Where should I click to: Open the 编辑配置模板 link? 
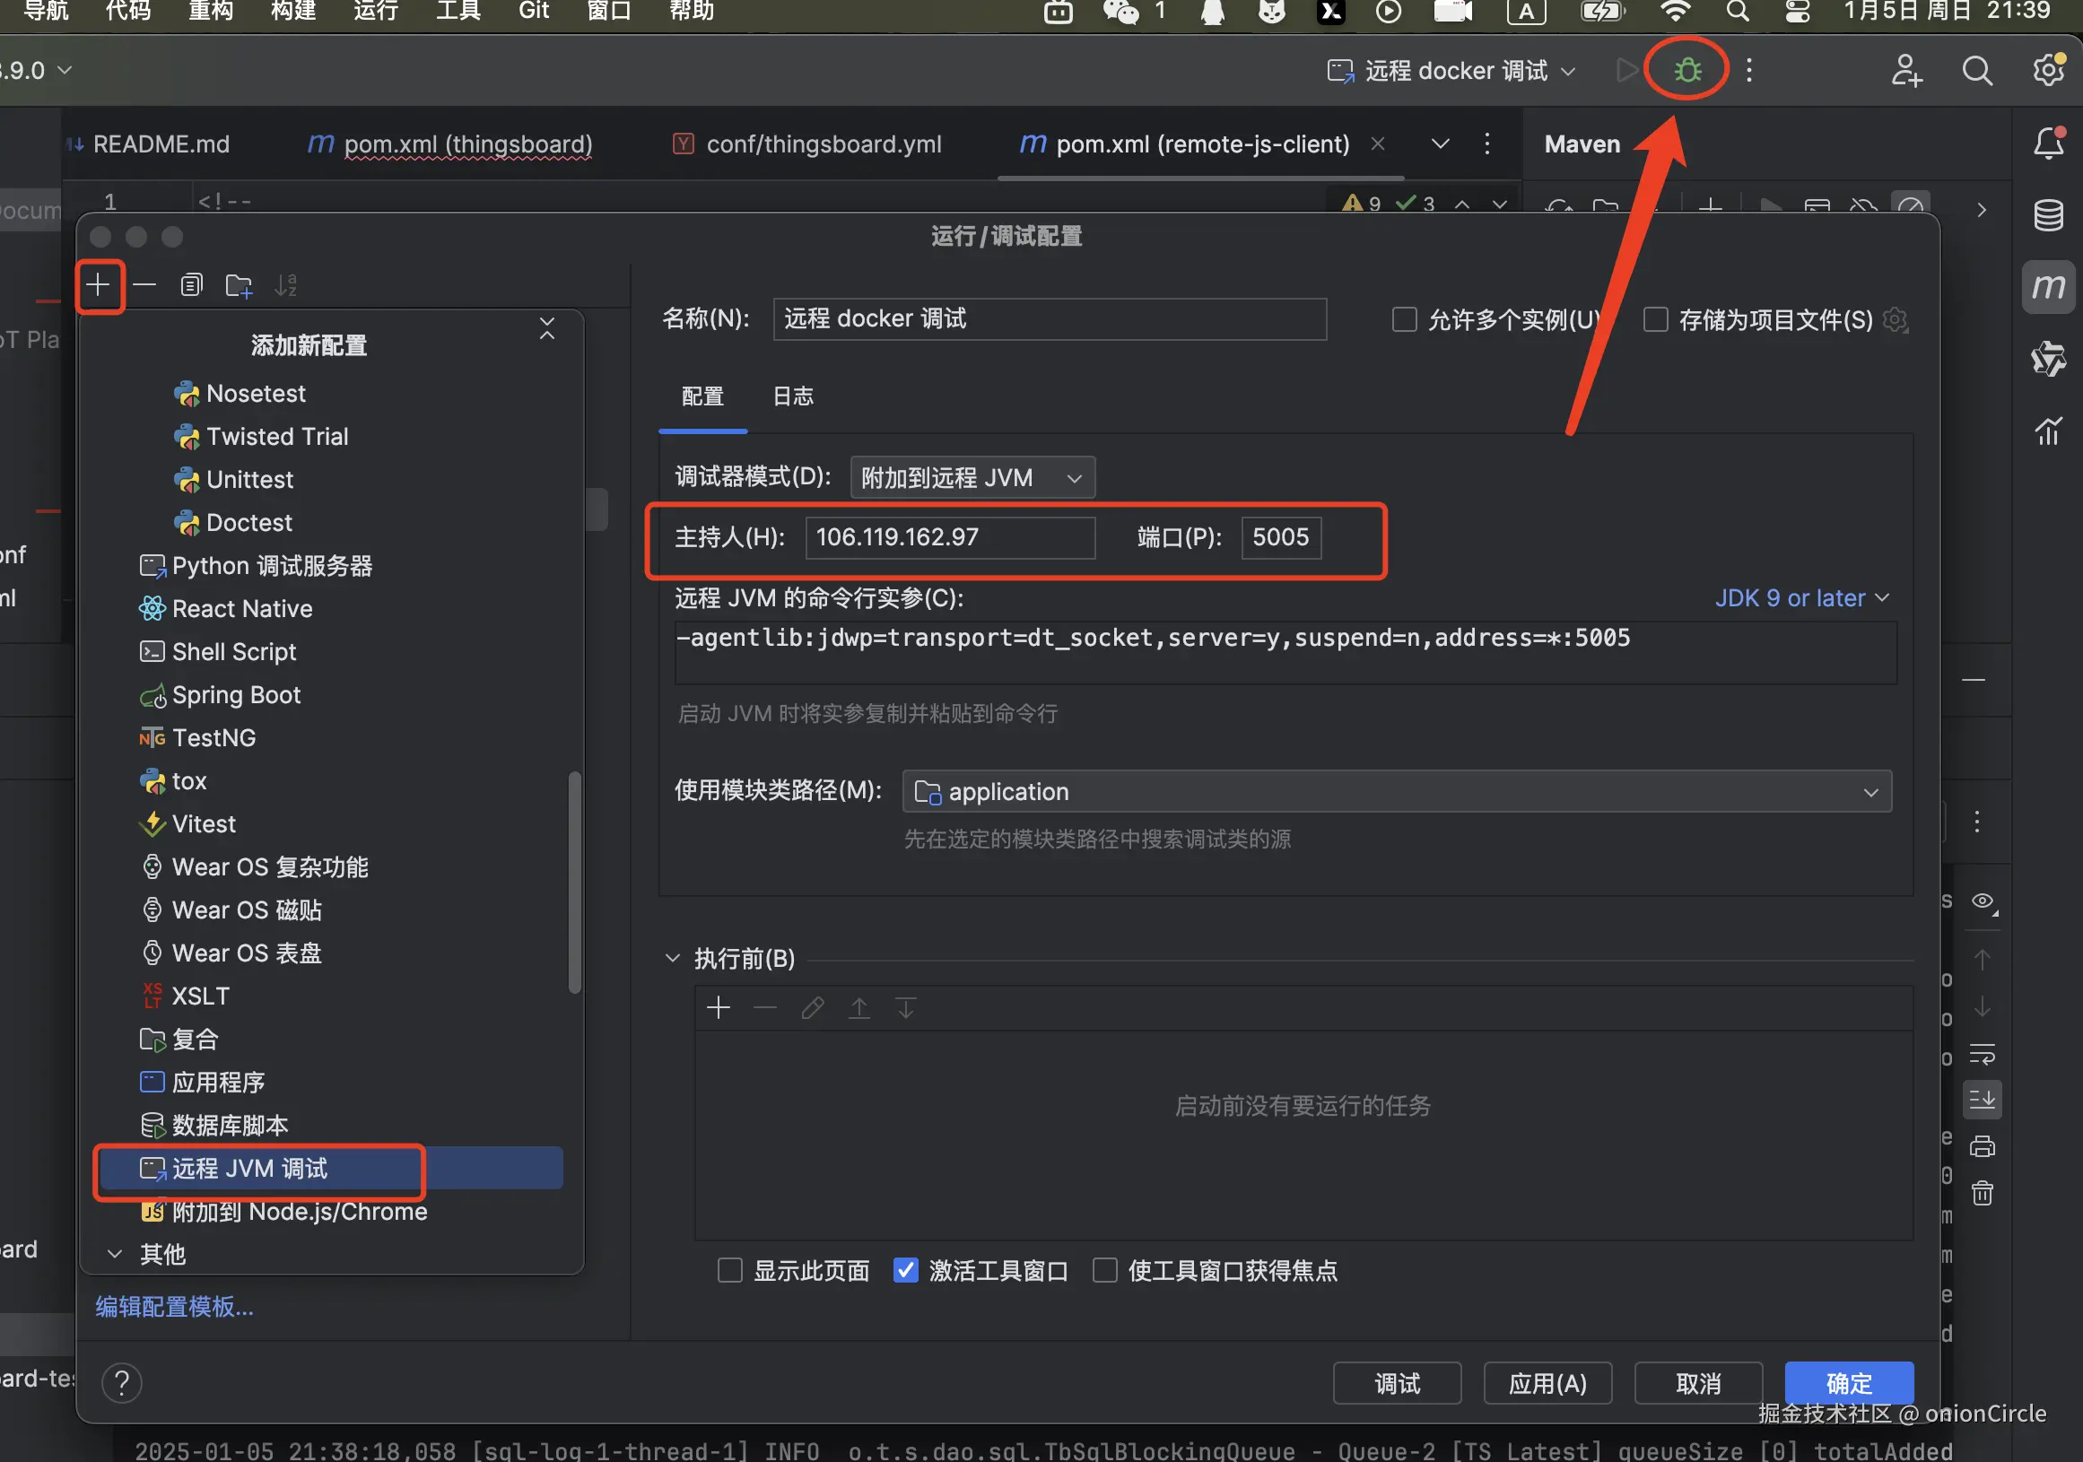[174, 1306]
